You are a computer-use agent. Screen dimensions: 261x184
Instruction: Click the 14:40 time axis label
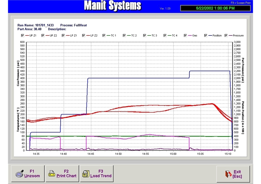[63, 154]
